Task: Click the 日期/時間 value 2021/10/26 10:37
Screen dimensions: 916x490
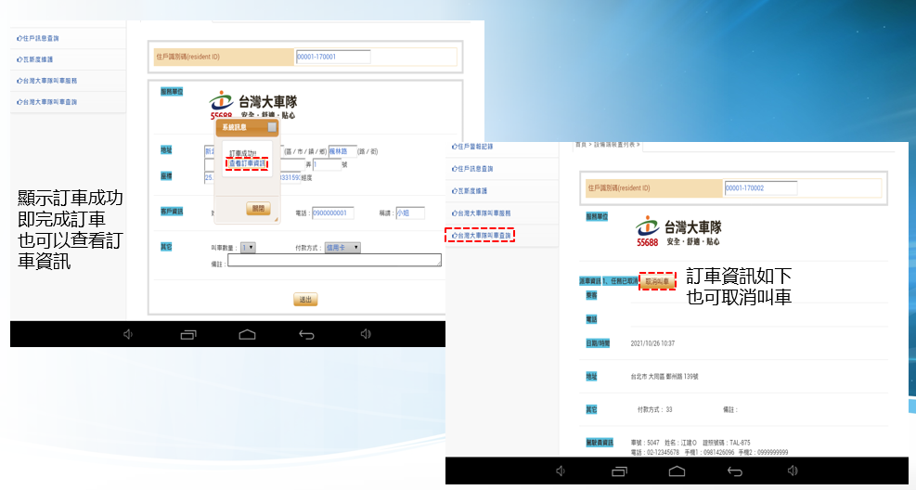Action: (652, 343)
